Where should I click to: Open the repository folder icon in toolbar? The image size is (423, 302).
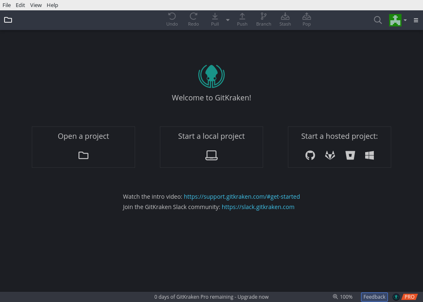[x=8, y=20]
